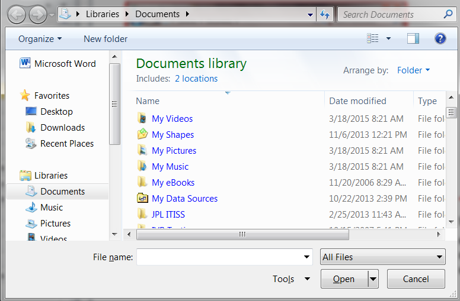The width and height of the screenshot is (460, 301).
Task: Sort by the Type column header
Action: click(x=427, y=101)
